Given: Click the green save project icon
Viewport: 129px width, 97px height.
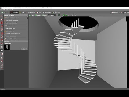Looking at the screenshot, I should [x=2, y=12].
